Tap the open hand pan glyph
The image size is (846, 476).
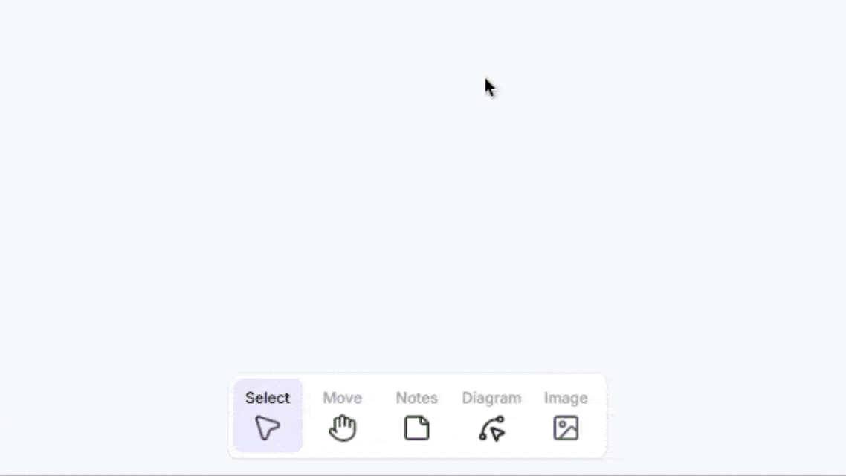343,428
